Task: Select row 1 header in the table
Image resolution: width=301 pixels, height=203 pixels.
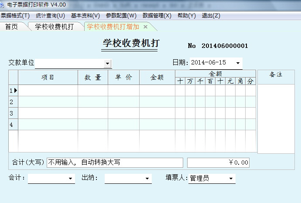Action: [x=13, y=91]
